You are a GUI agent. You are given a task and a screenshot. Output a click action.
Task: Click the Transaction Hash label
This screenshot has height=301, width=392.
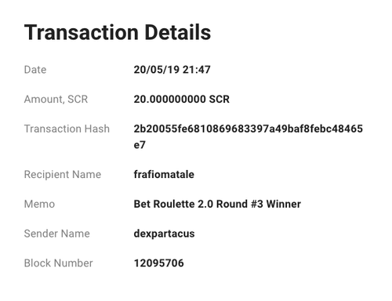pyautogui.click(x=67, y=129)
